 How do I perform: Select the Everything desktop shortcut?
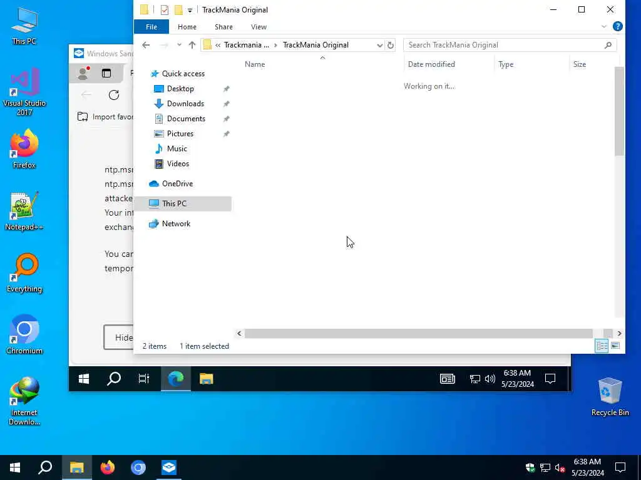(x=24, y=273)
